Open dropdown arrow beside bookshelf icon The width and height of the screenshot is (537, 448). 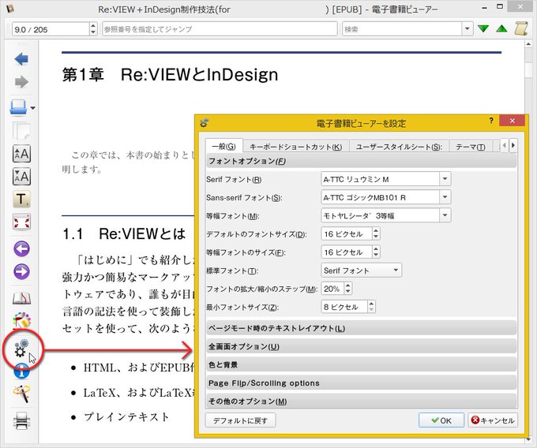(x=33, y=108)
